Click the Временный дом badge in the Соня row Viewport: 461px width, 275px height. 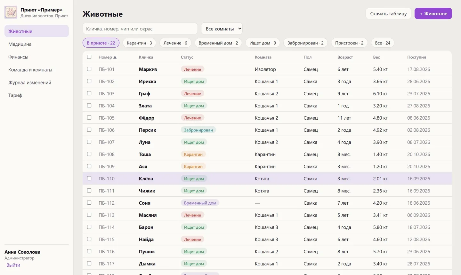tap(200, 203)
